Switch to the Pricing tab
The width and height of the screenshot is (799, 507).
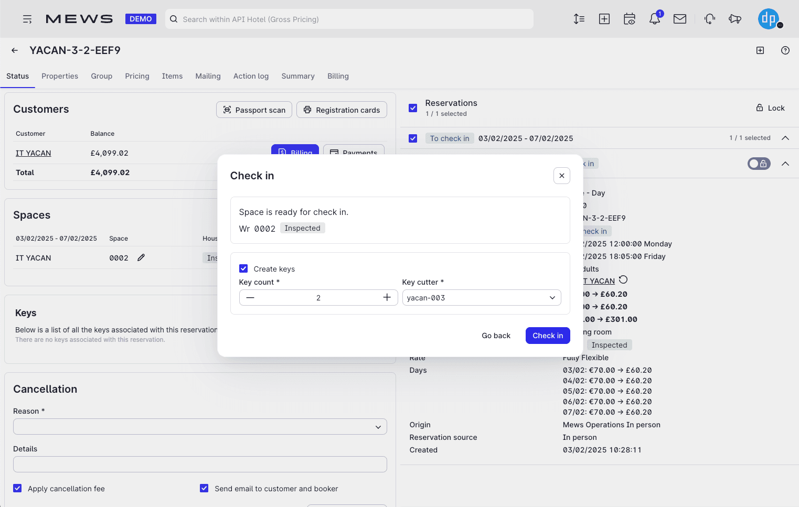(137, 76)
